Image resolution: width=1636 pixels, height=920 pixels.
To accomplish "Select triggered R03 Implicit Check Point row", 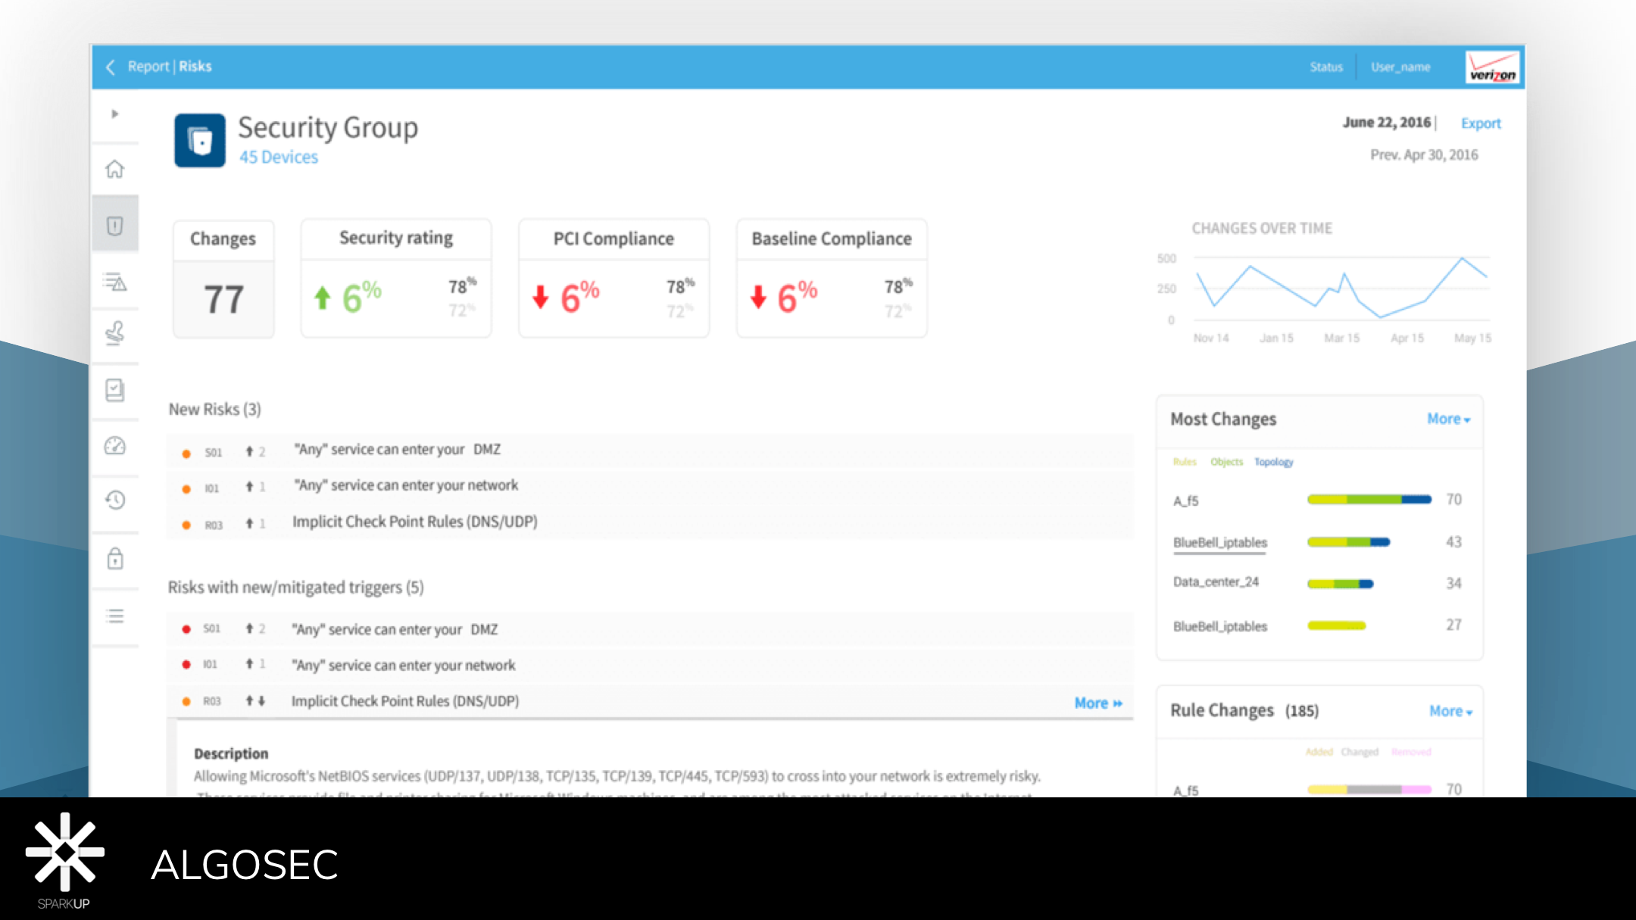I will (650, 701).
